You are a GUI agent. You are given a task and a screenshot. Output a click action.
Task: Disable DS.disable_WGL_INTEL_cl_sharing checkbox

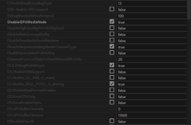click(x=112, y=84)
